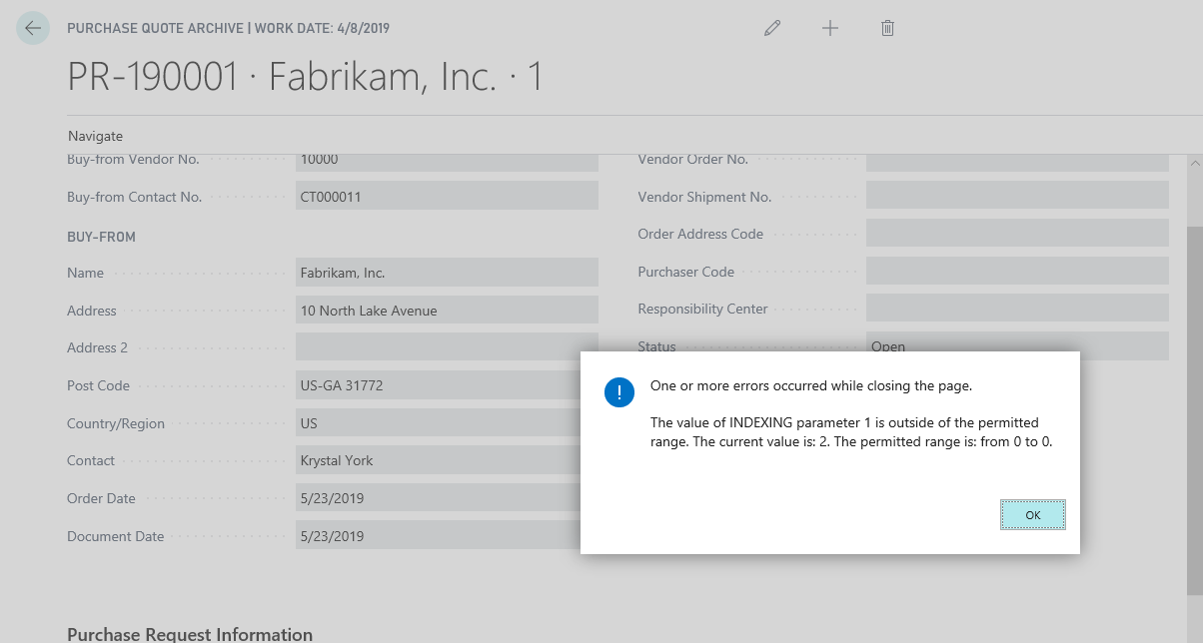
Task: Click the pencil edit icon
Action: 772,28
